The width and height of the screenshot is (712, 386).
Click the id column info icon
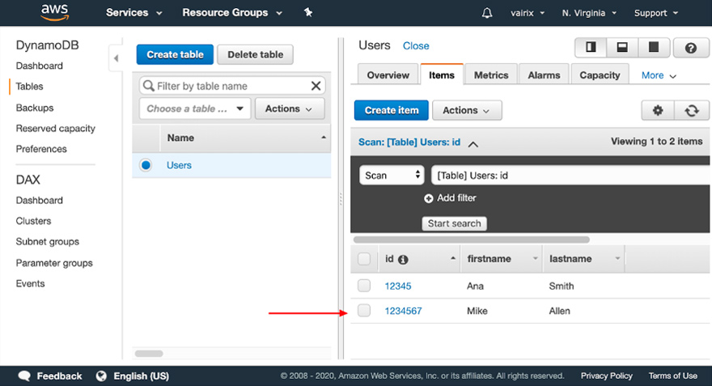click(x=403, y=259)
